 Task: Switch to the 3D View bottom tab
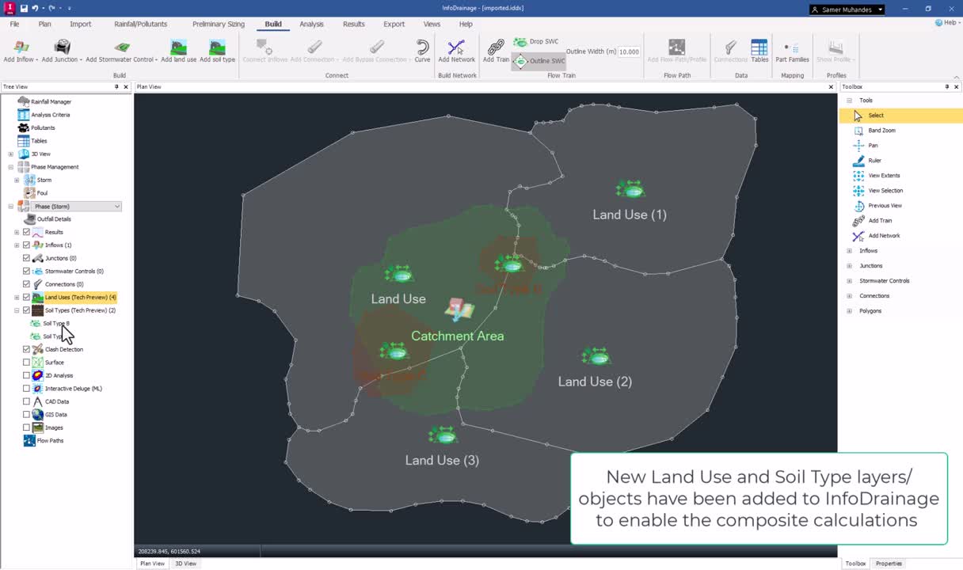pos(185,564)
